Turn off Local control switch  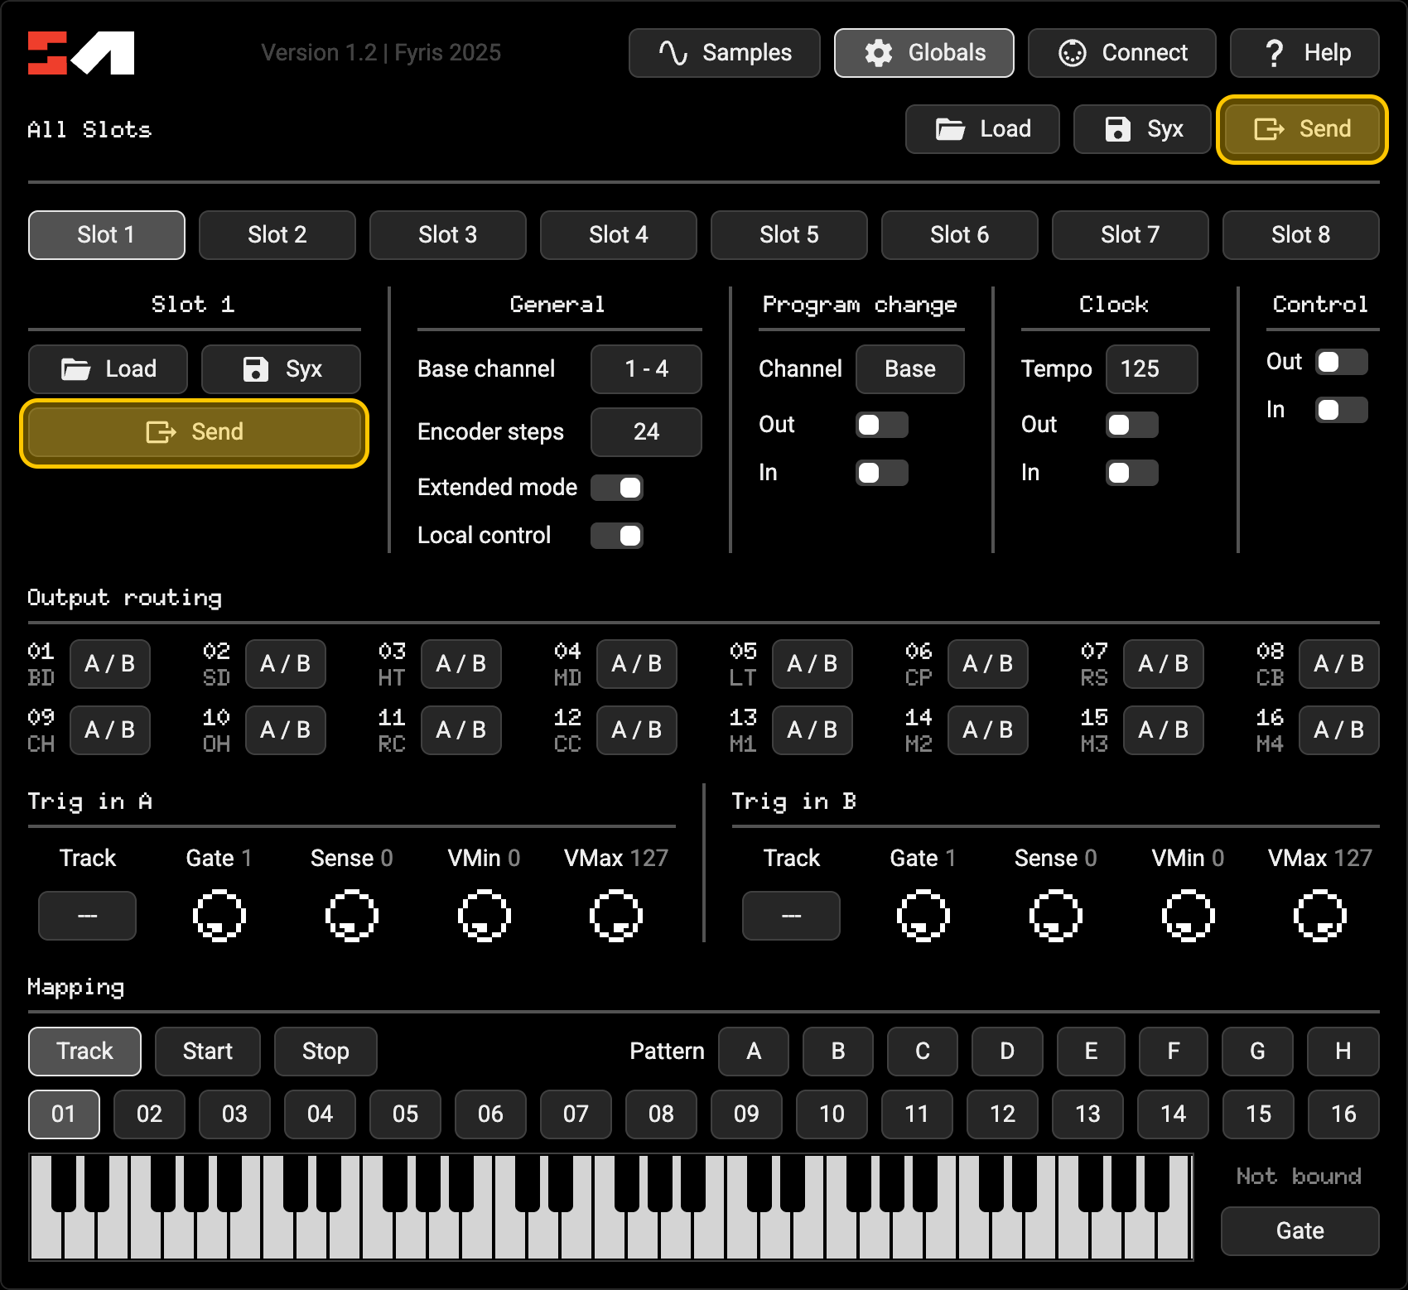click(617, 536)
